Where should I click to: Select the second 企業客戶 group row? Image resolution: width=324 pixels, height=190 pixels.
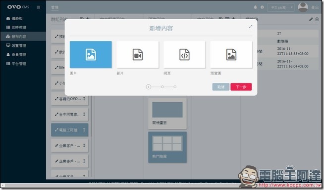coord(70,161)
